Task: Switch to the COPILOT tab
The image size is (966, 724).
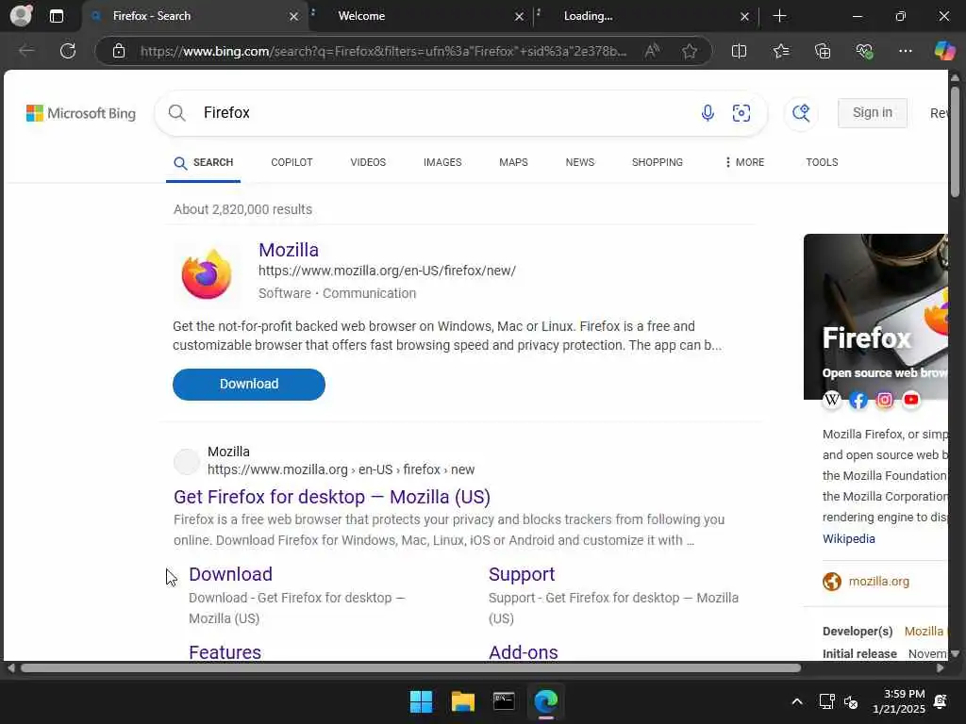Action: coord(291,162)
